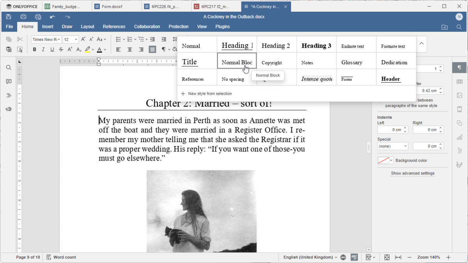468x263 pixels.
Task: Select the subscript formatting icon
Action: click(78, 49)
